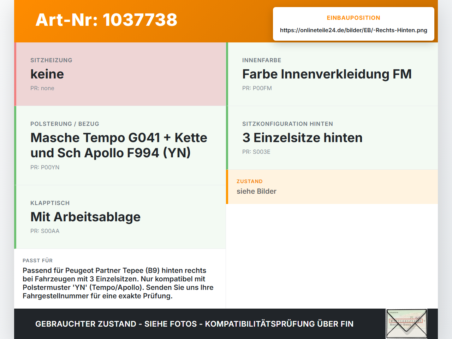
Task: Select 'Mit Arbeitsablage' value
Action: (x=85, y=217)
